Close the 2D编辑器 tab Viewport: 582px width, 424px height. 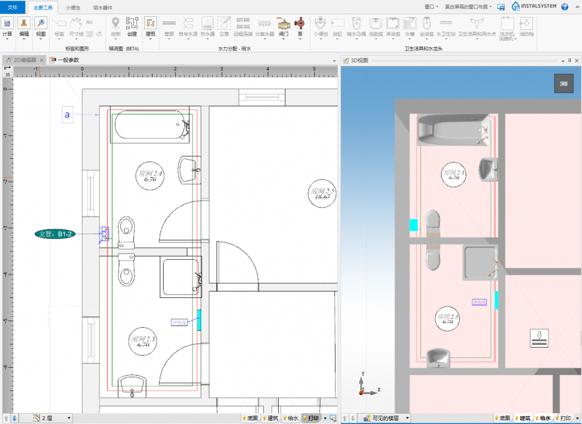point(41,60)
